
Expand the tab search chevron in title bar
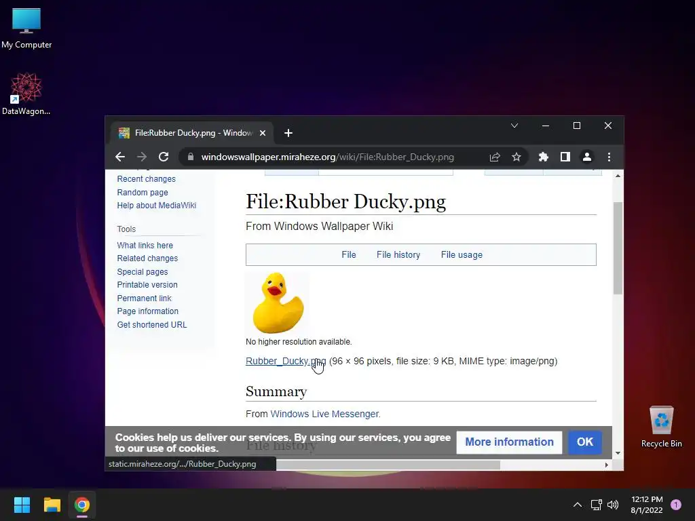coord(514,126)
